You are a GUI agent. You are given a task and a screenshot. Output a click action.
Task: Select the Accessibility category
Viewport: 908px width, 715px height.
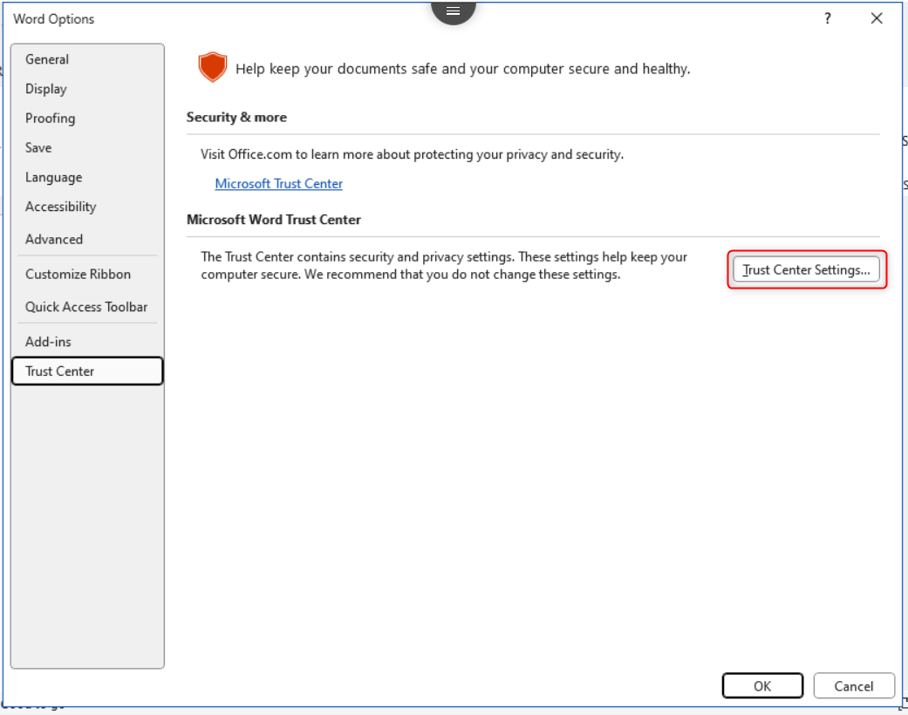click(60, 207)
